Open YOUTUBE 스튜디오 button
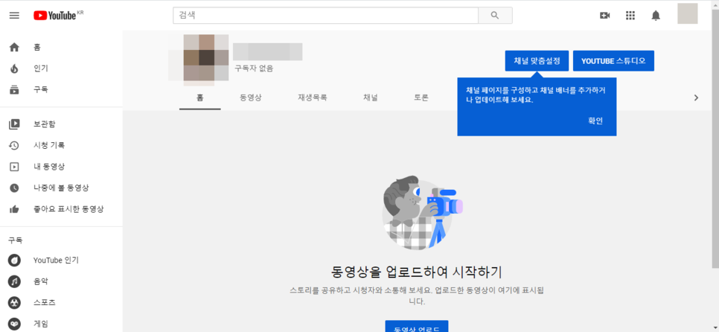Image resolution: width=719 pixels, height=332 pixels. 613,60
